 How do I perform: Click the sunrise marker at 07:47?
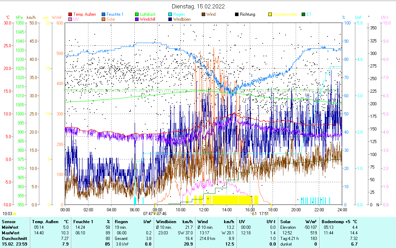(x=155, y=213)
